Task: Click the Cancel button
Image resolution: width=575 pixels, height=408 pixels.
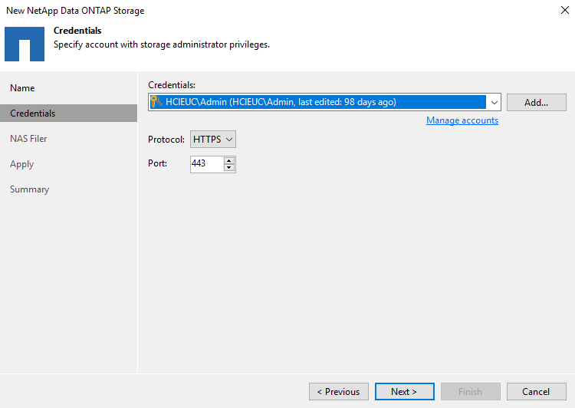Action: click(x=536, y=391)
